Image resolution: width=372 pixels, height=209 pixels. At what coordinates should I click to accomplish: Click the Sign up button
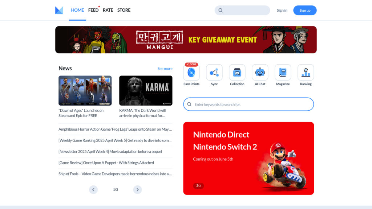pos(305,11)
